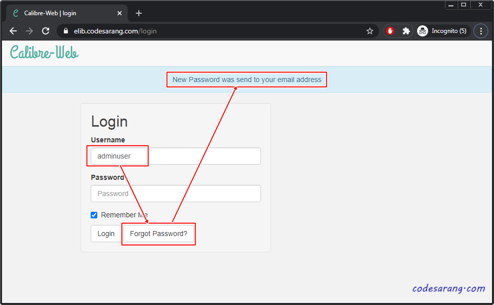
Task: Click the Login heading text
Action: click(109, 122)
